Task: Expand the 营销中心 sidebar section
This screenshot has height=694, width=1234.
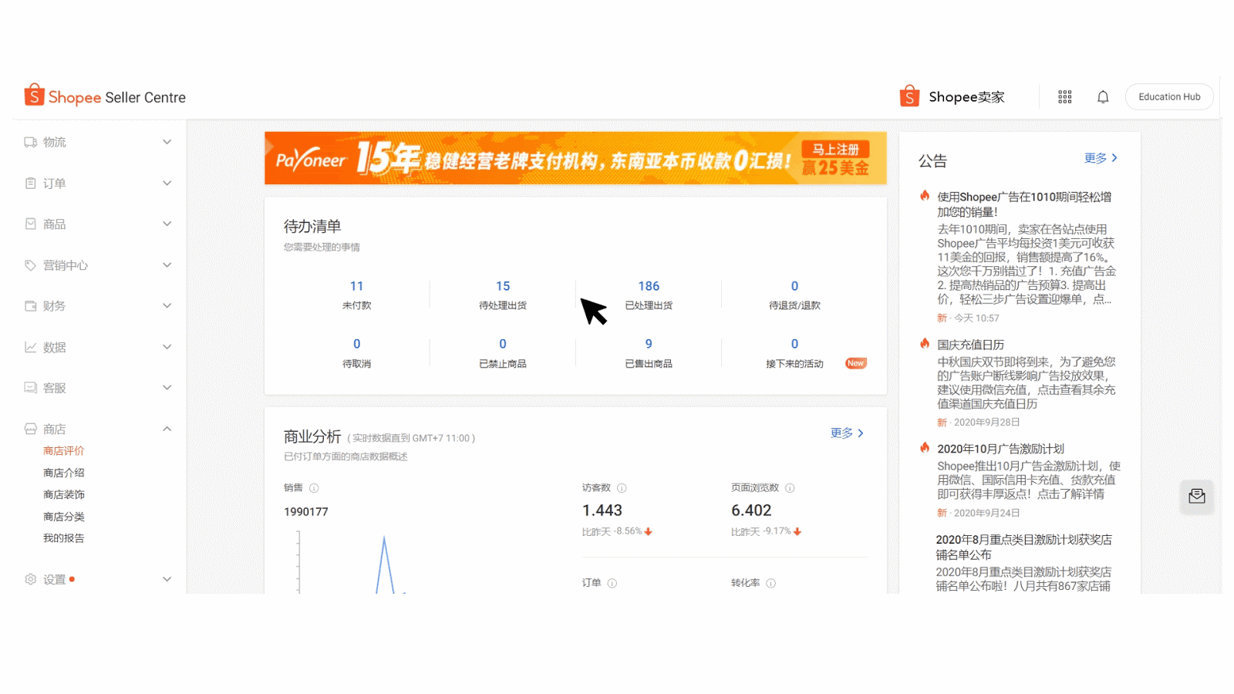Action: (x=97, y=265)
